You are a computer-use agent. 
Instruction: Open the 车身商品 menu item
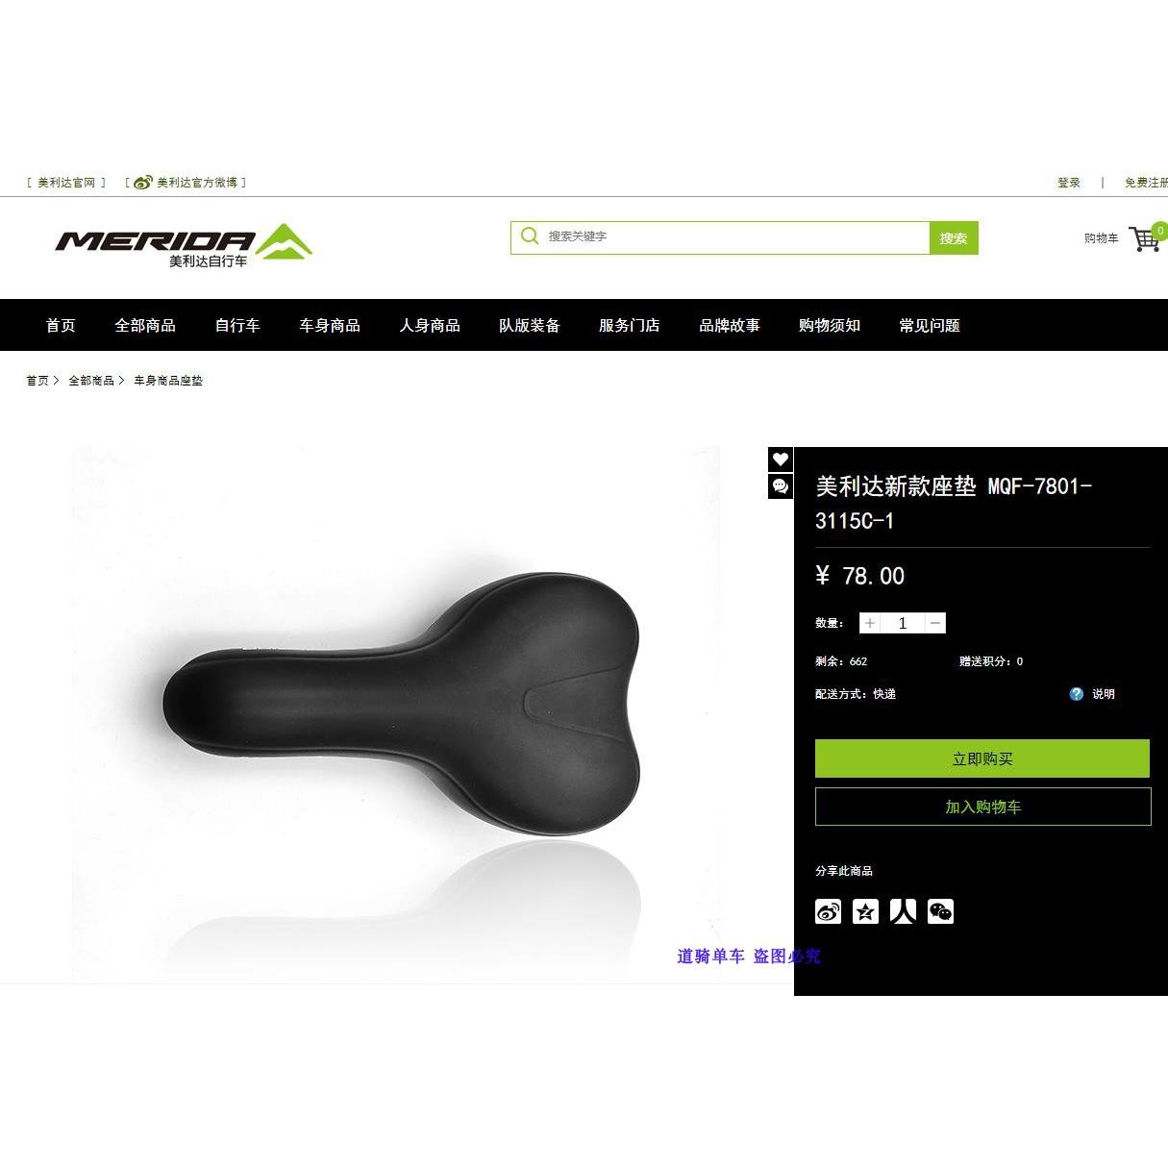330,325
